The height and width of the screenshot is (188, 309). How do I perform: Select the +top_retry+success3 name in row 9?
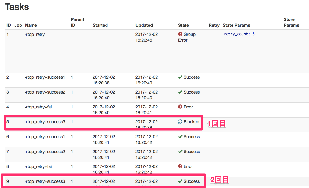[45, 181]
